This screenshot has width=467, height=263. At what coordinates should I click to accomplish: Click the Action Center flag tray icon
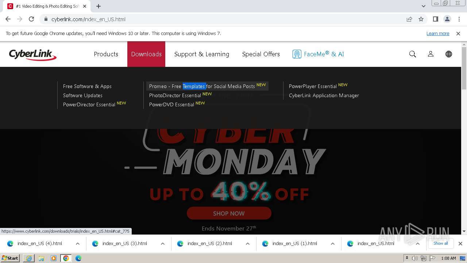pos(432,258)
